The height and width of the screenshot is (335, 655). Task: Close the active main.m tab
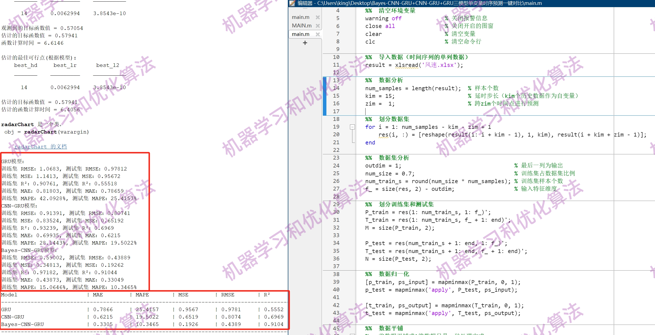coord(318,34)
